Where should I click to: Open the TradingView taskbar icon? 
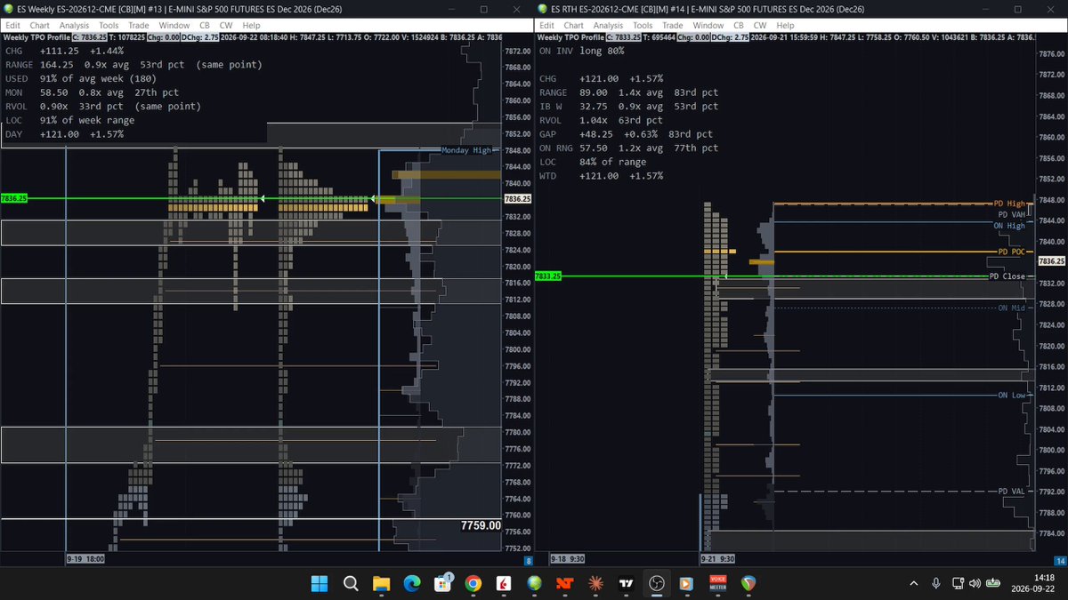[x=626, y=583]
